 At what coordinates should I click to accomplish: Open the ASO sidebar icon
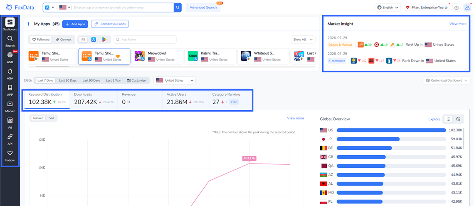point(10,55)
